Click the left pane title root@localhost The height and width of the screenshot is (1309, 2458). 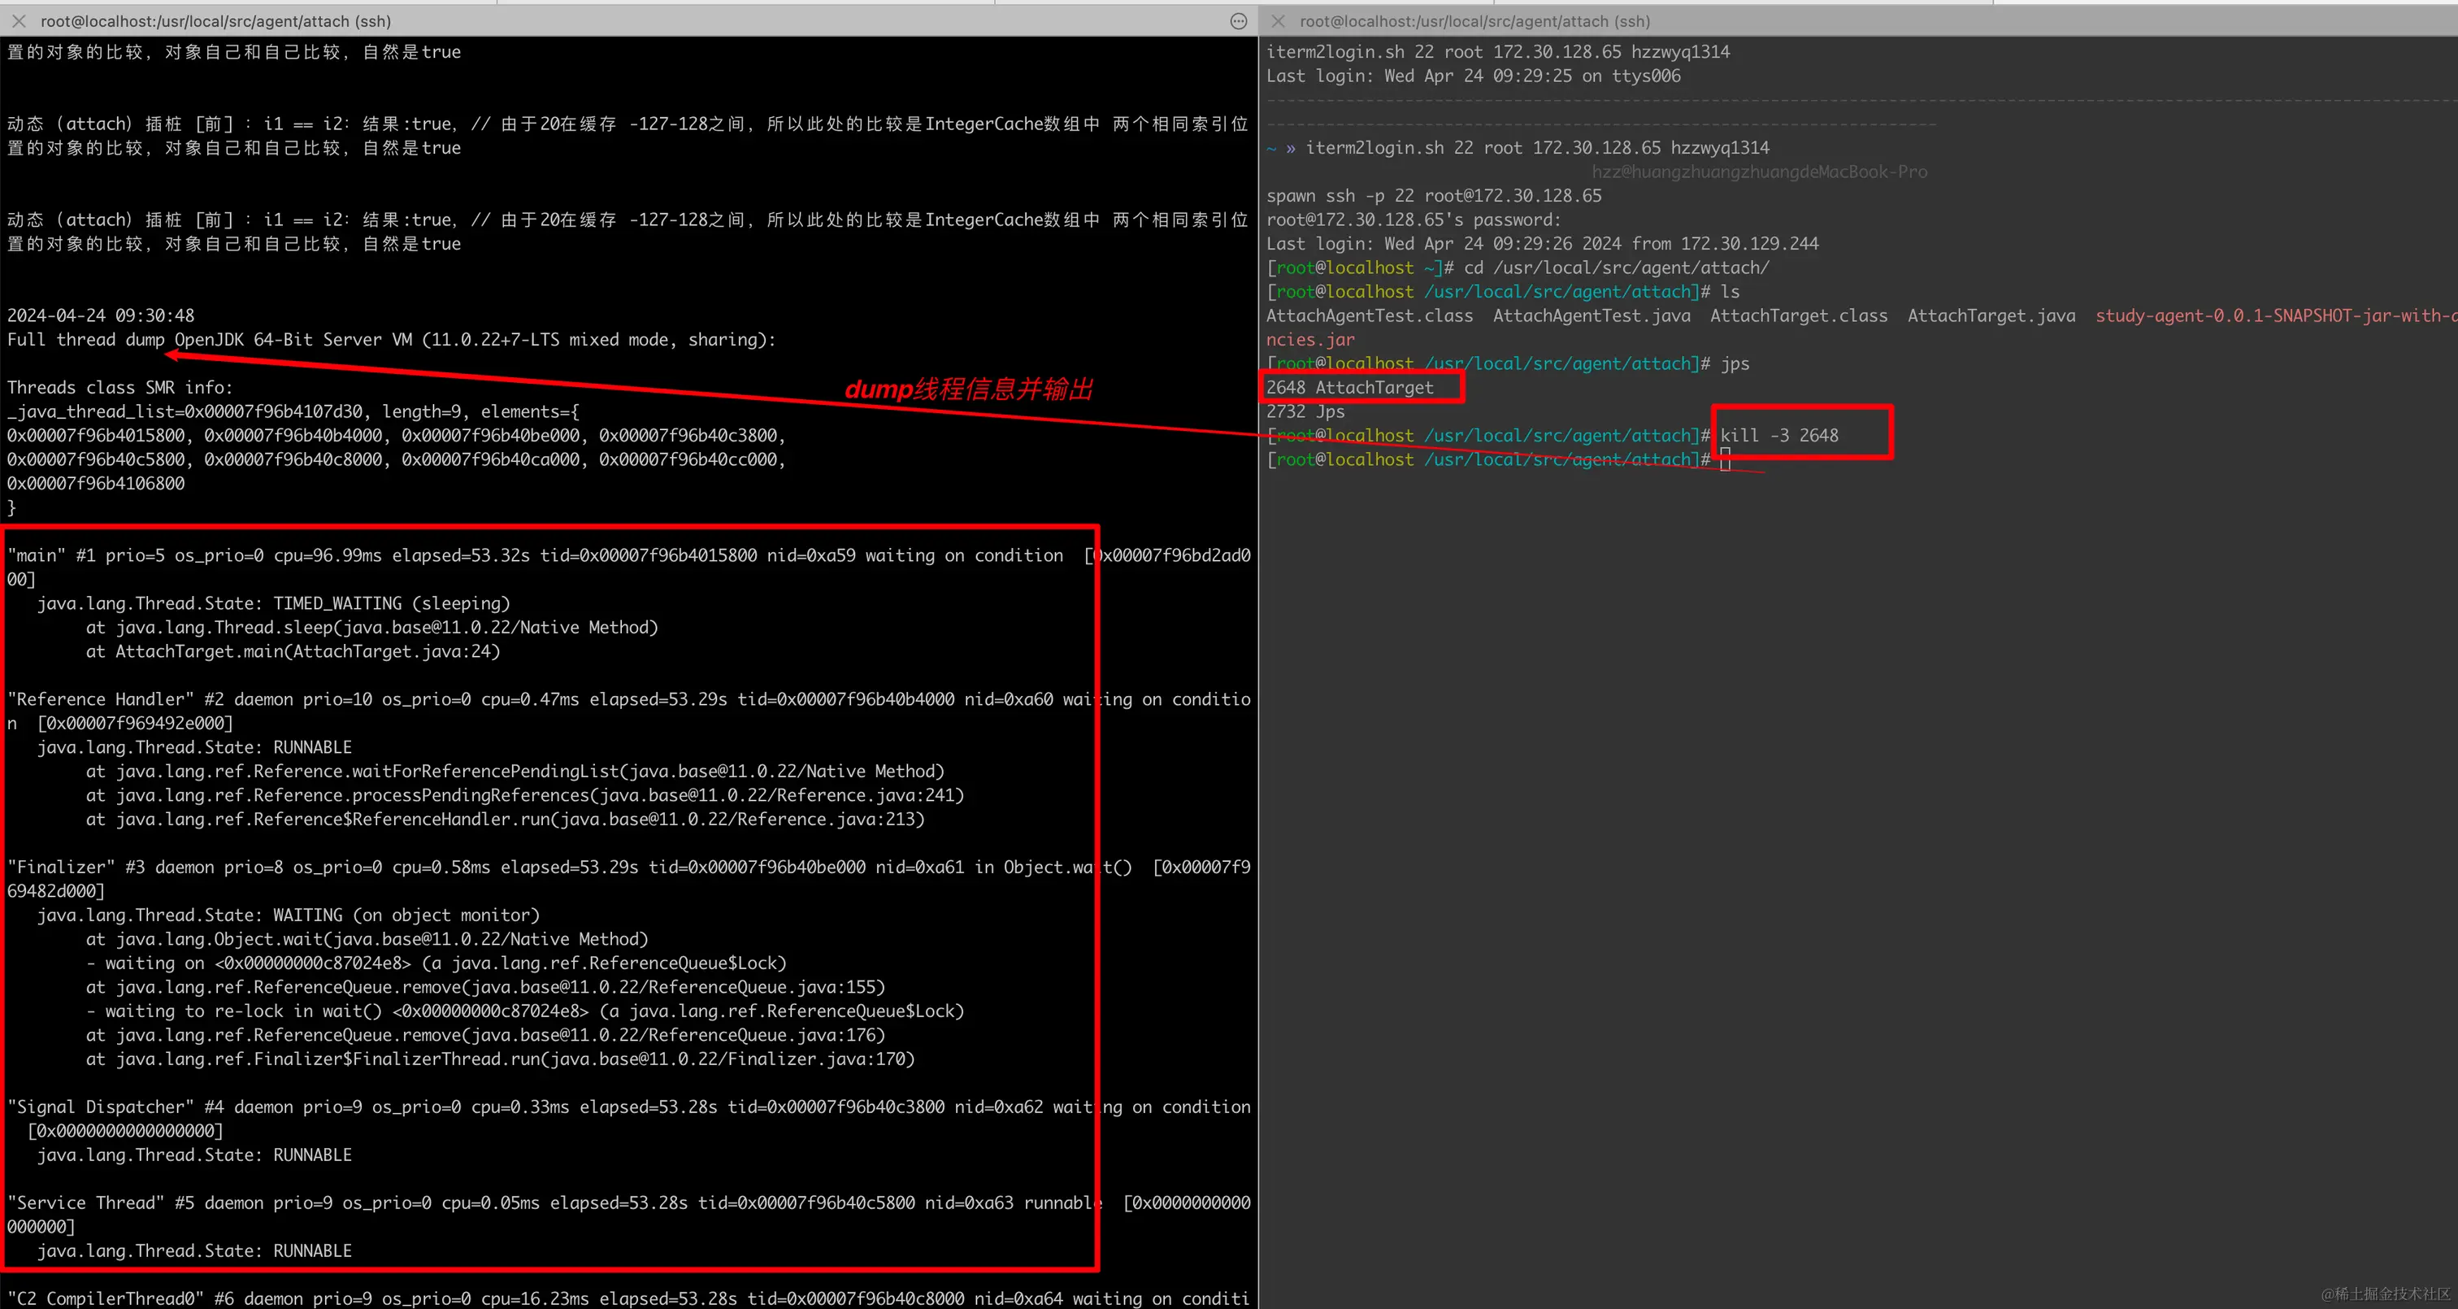tap(215, 21)
